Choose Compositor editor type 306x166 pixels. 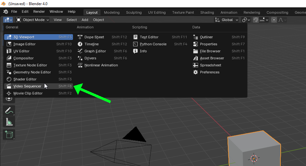(38, 58)
